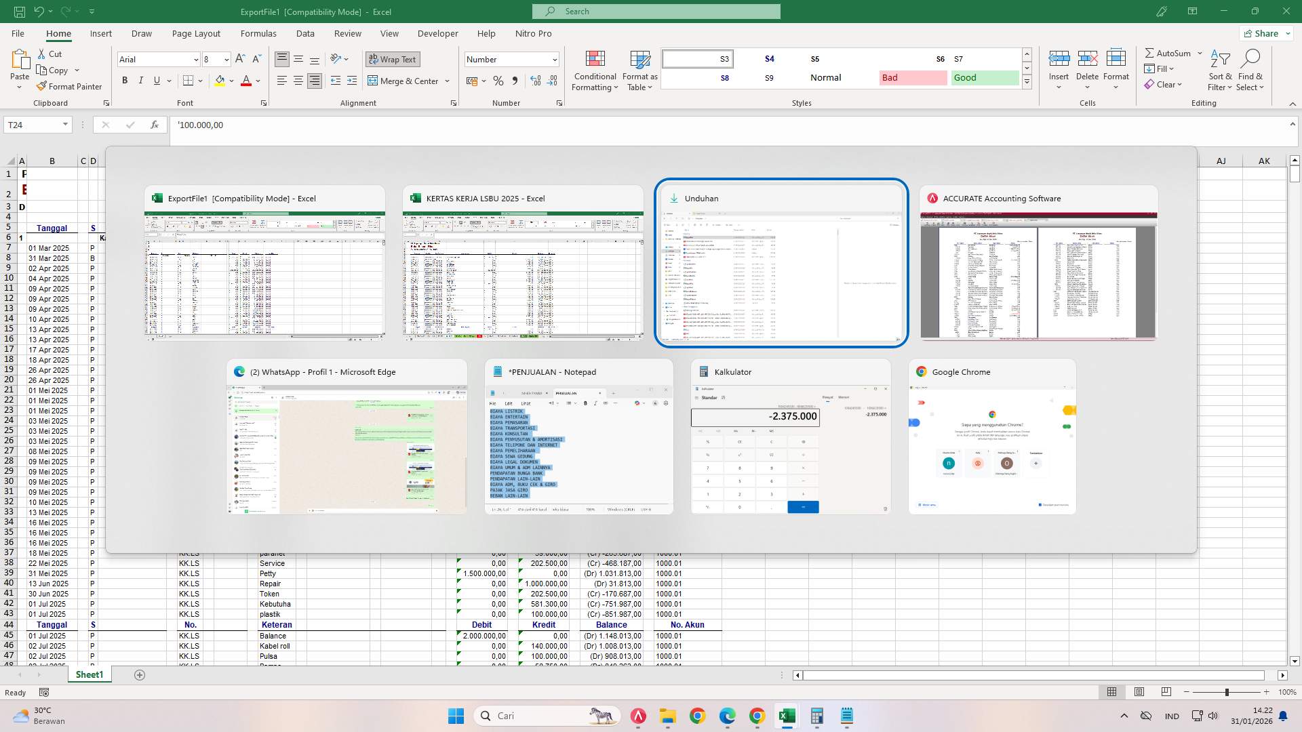This screenshot has width=1302, height=732.
Task: Apply Percent Style formatting
Action: [x=499, y=81]
